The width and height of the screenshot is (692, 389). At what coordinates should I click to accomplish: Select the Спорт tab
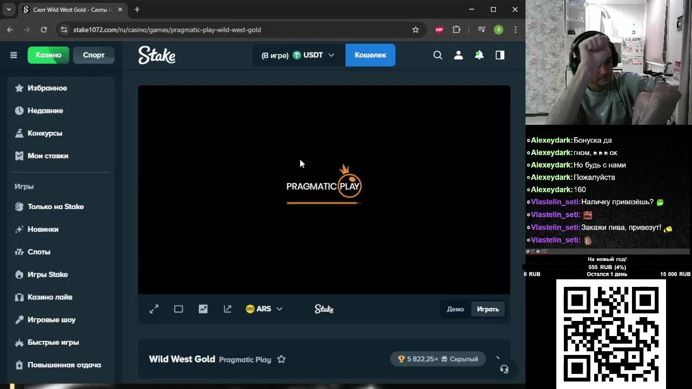tap(94, 55)
